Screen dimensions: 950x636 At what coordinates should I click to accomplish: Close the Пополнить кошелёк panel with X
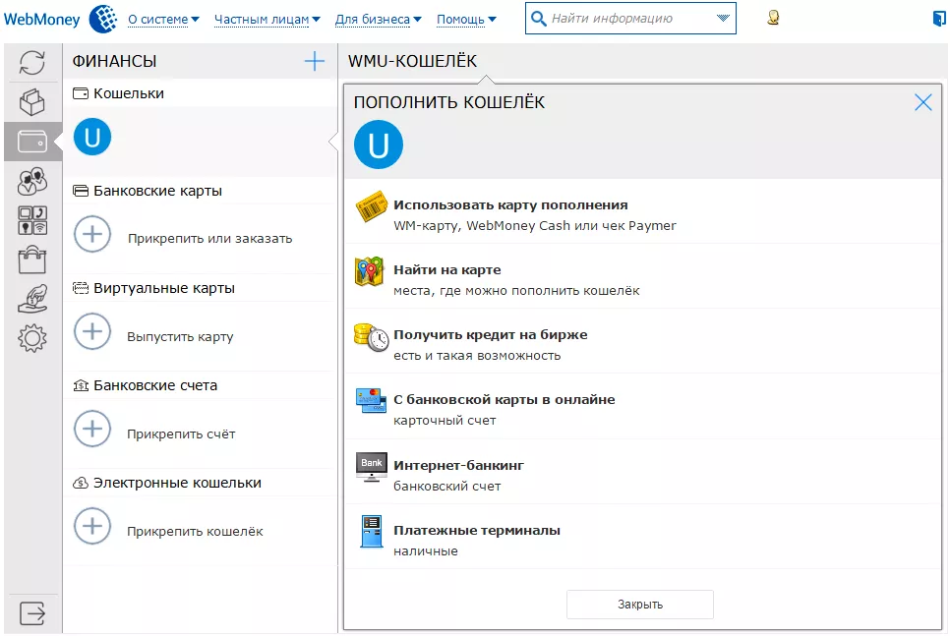pyautogui.click(x=923, y=102)
